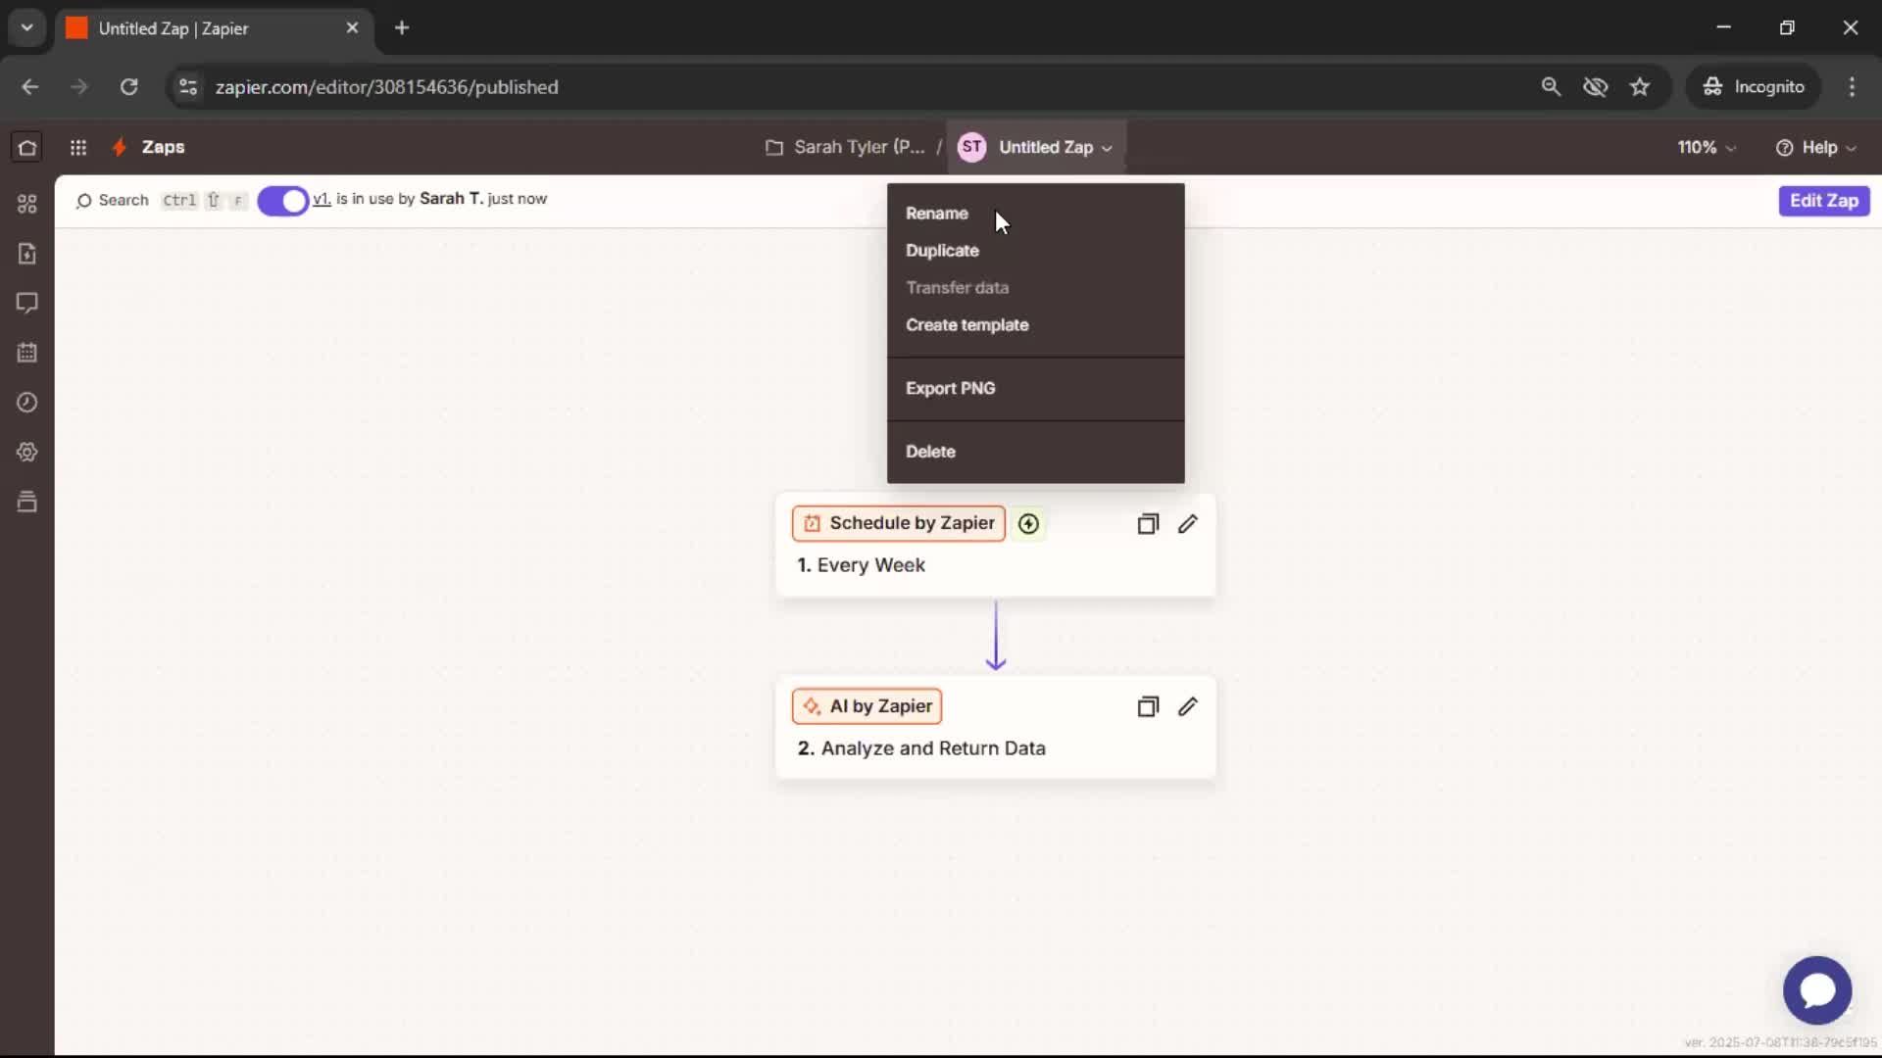Open the 110% zoom level dropdown
1882x1058 pixels.
(x=1706, y=147)
